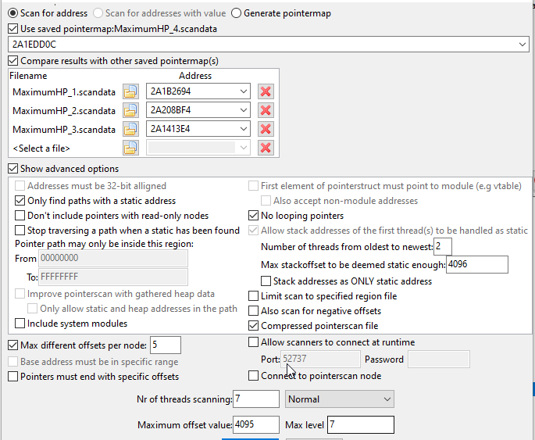This screenshot has height=440, width=535.
Task: Click red X on Select a file row
Action: [x=266, y=148]
